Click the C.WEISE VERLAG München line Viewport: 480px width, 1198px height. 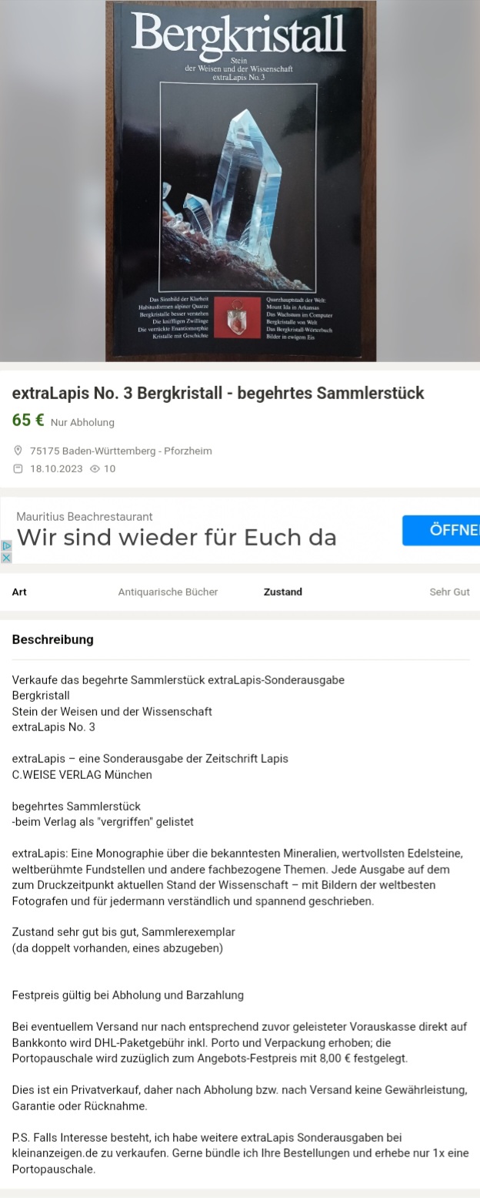[x=82, y=774]
